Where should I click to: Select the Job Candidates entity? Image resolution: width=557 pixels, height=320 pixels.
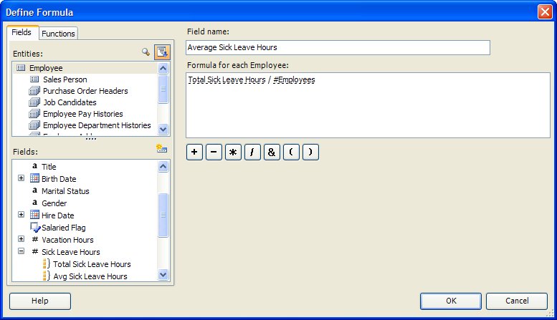click(70, 102)
